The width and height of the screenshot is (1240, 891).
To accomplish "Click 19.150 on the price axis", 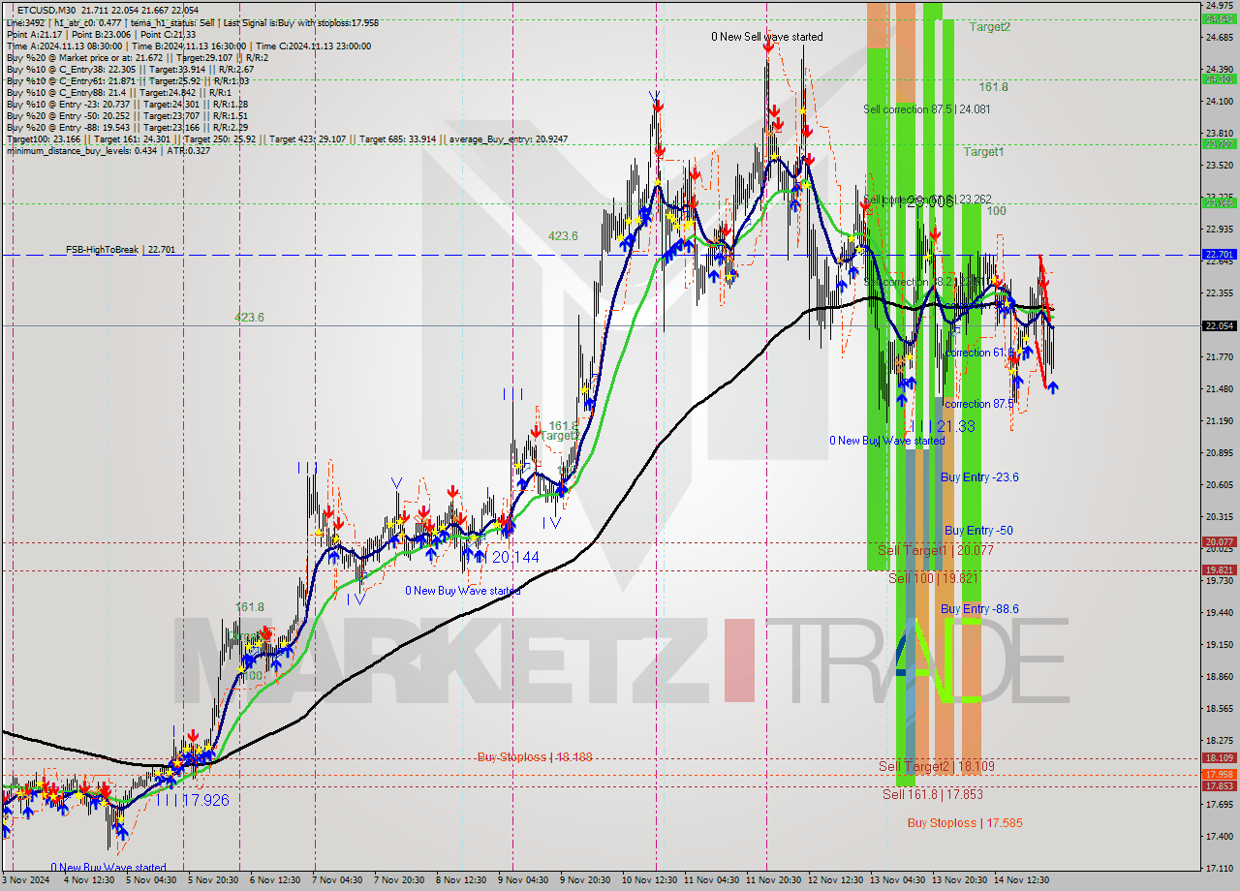I will (x=1220, y=644).
